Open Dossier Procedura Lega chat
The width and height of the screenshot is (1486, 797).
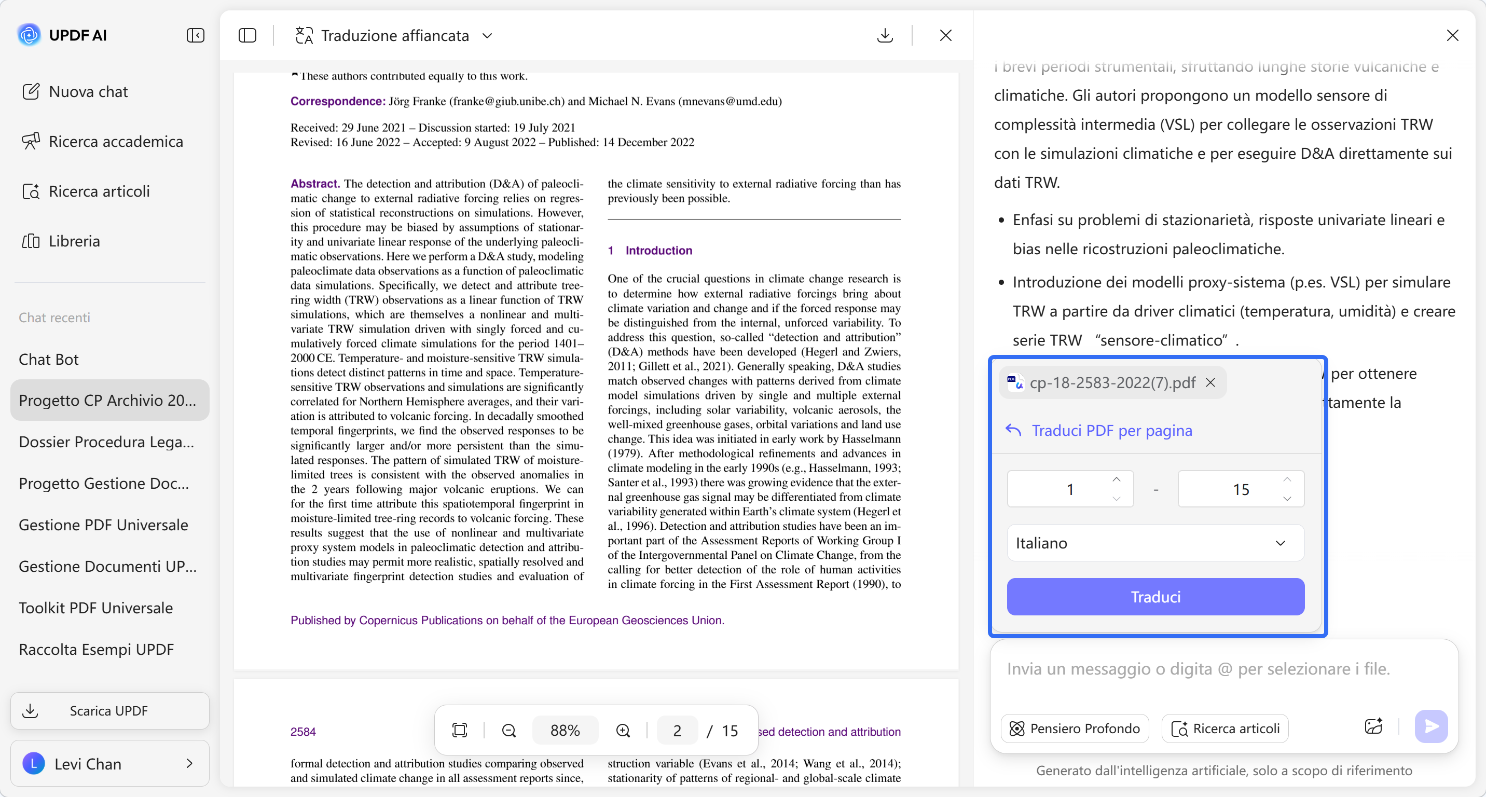point(109,442)
